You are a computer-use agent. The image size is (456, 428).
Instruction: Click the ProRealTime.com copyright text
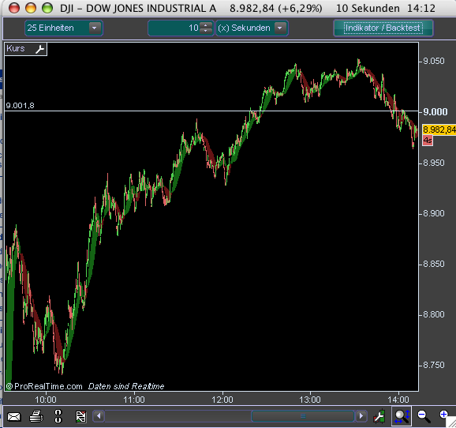pos(44,386)
